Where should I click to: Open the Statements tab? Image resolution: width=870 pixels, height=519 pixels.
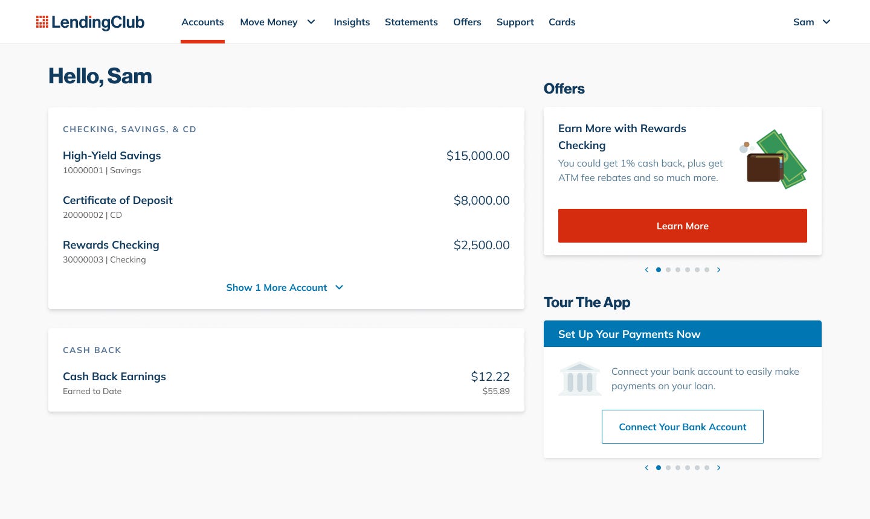[411, 22]
